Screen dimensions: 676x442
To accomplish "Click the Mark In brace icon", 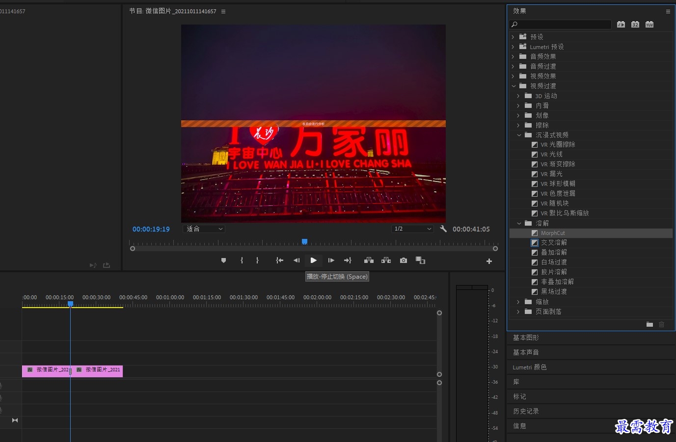I will (x=242, y=260).
